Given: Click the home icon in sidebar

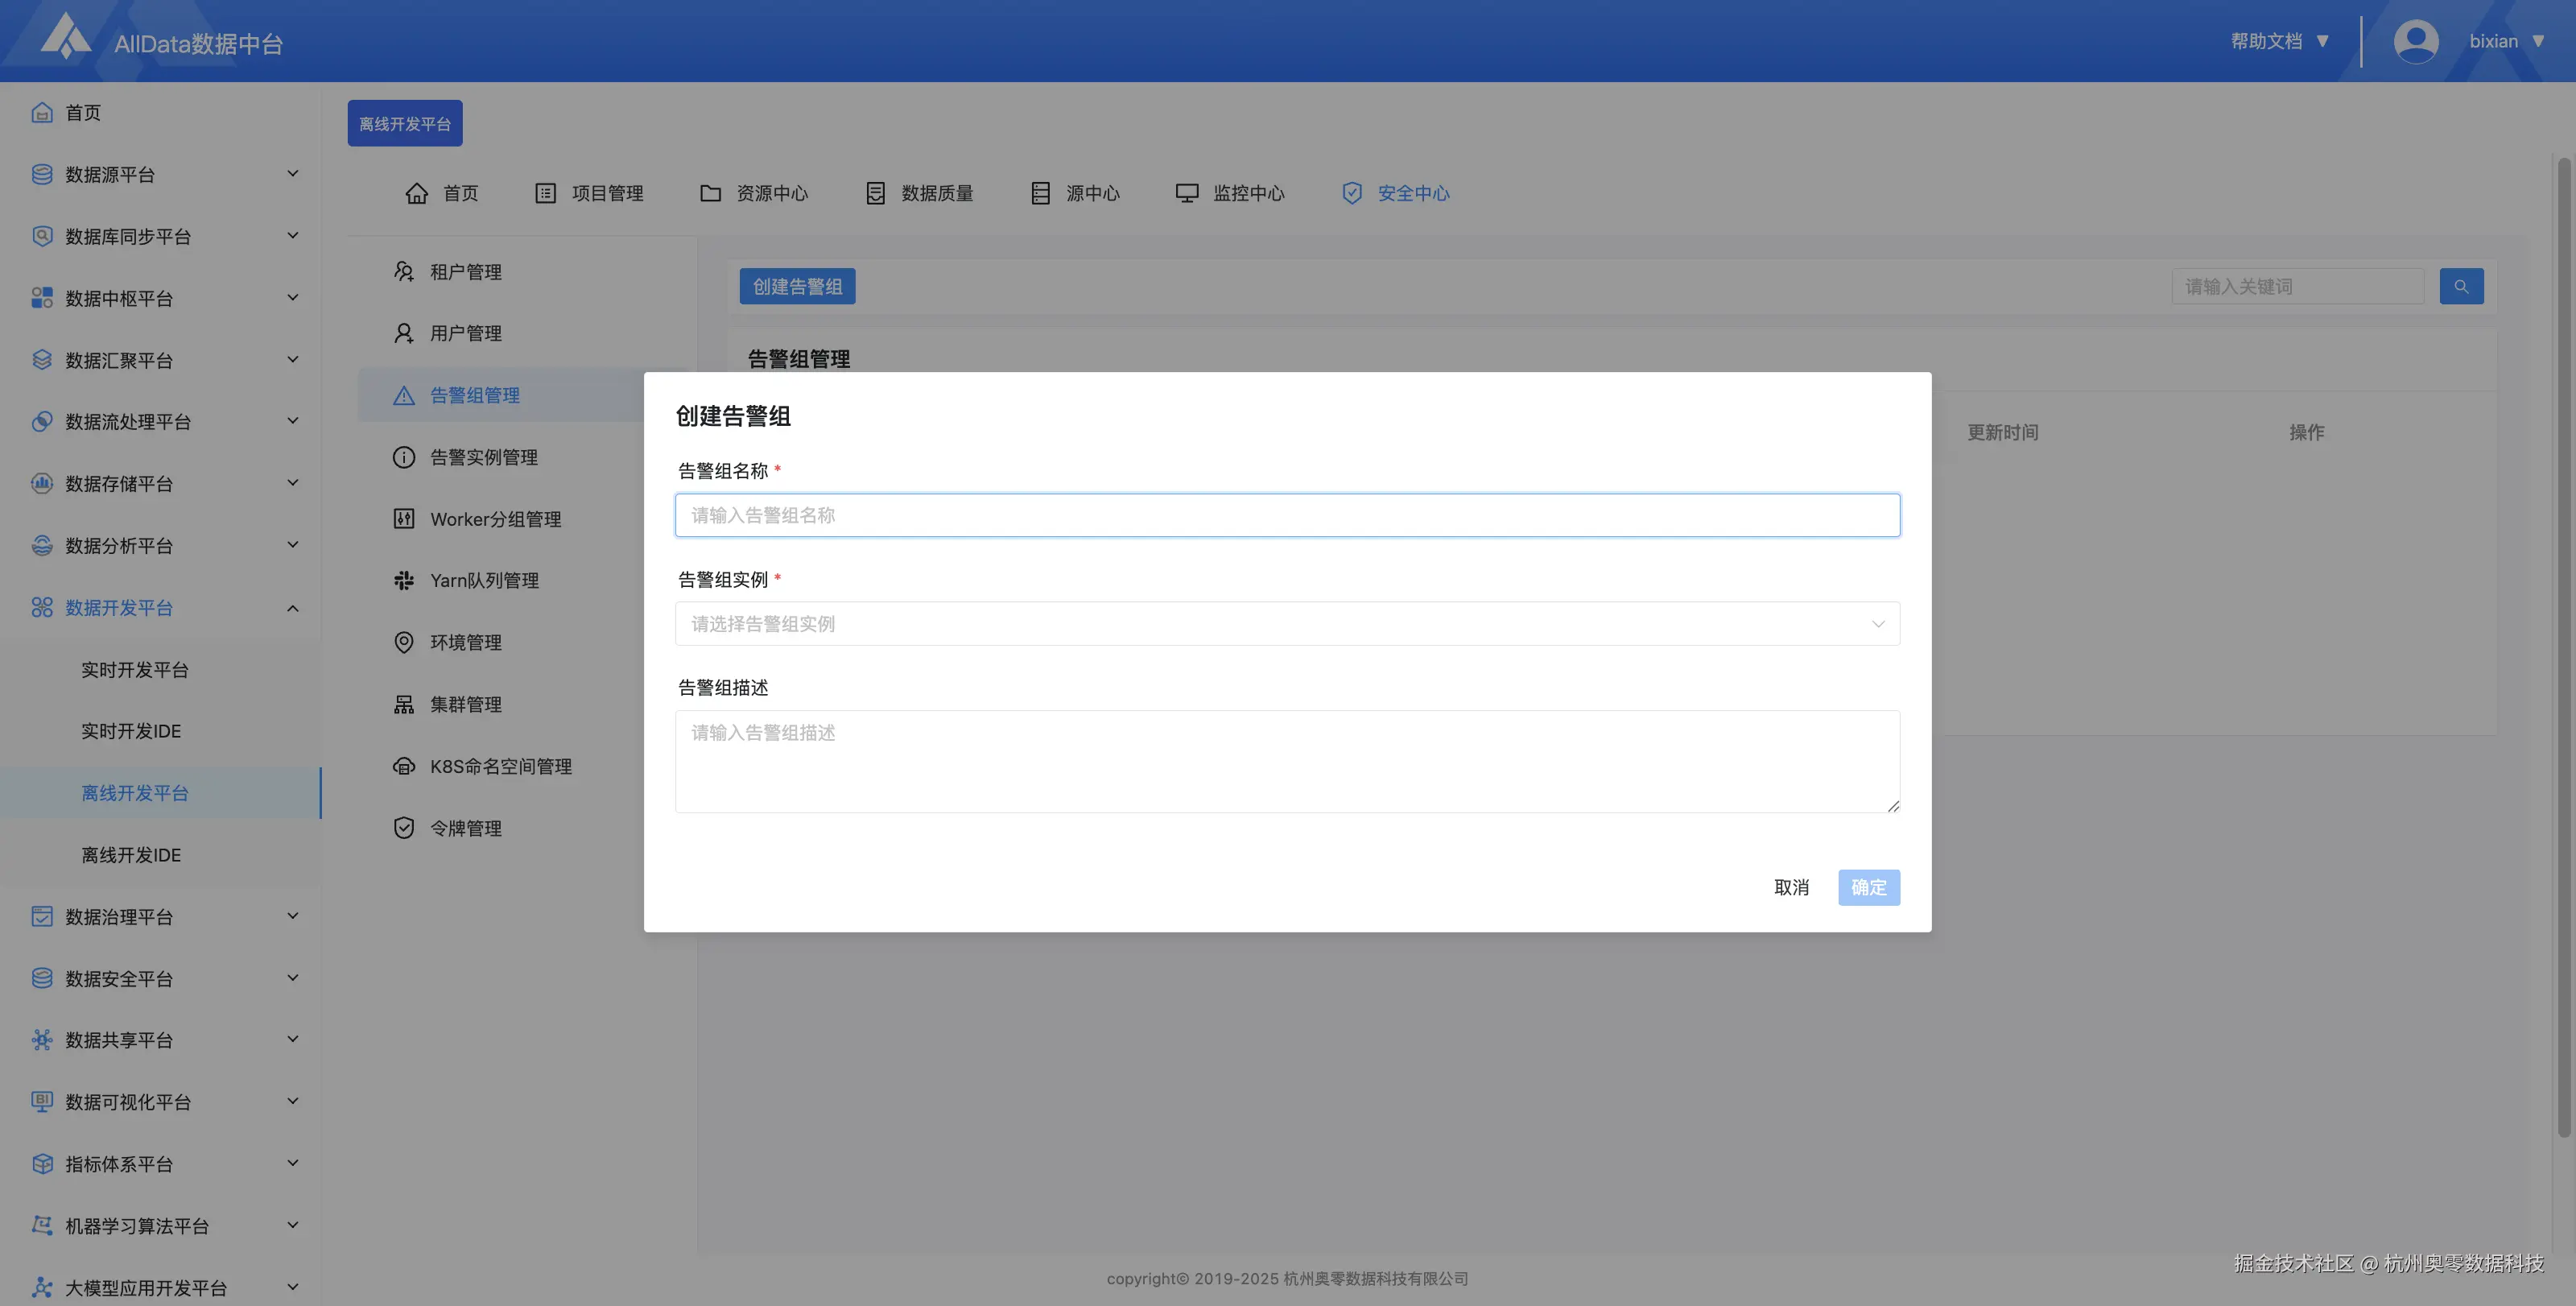Looking at the screenshot, I should (x=42, y=112).
